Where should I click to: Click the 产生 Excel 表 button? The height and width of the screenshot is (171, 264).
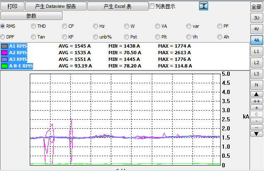click(118, 6)
